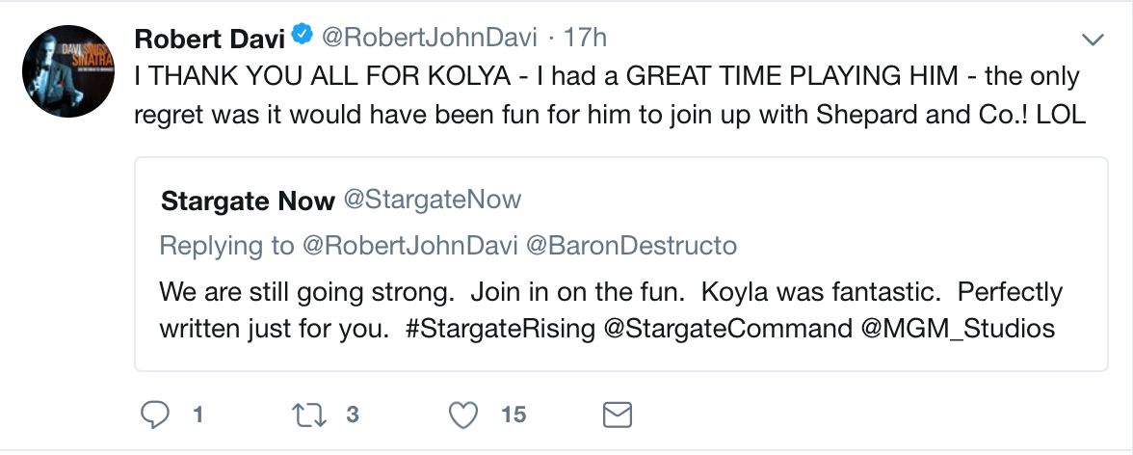Open the tweet options chevron menu
Screen dimensions: 1133x455
pos(1092,40)
